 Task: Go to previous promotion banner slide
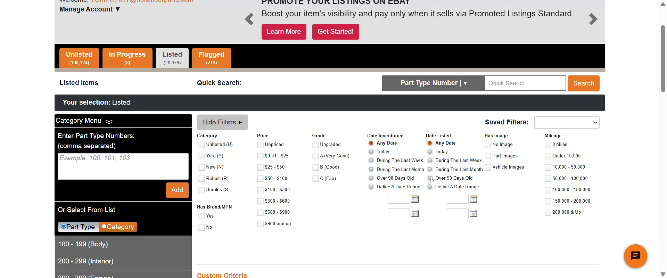click(249, 19)
